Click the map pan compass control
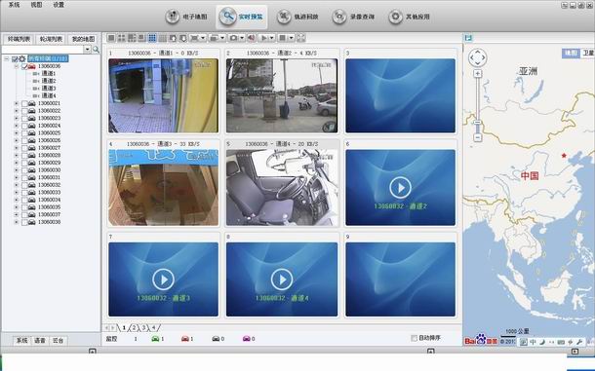This screenshot has height=371, width=595. [x=477, y=57]
